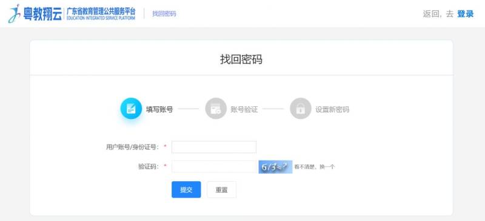Image resolution: width=485 pixels, height=221 pixels.
Task: Click the 设置新密码 step label
Action: click(332, 109)
